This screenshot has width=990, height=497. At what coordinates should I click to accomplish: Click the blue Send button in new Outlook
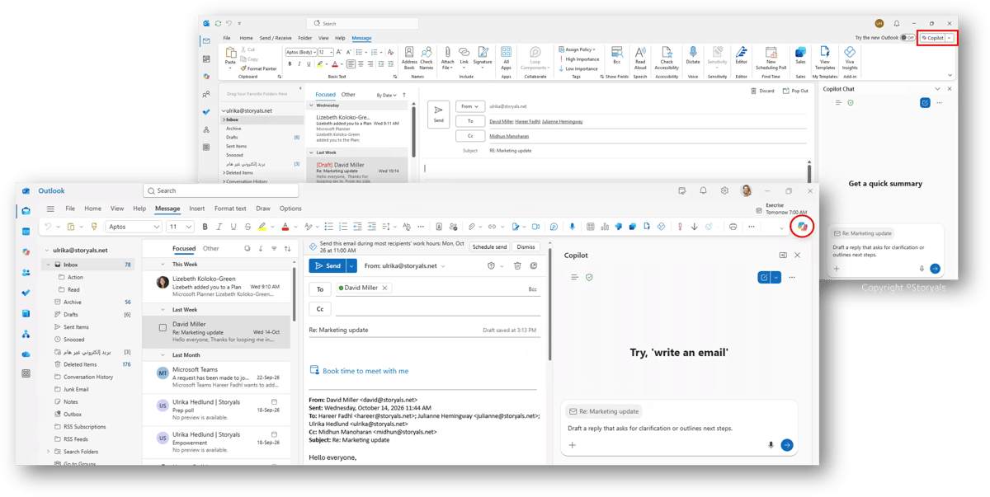328,266
